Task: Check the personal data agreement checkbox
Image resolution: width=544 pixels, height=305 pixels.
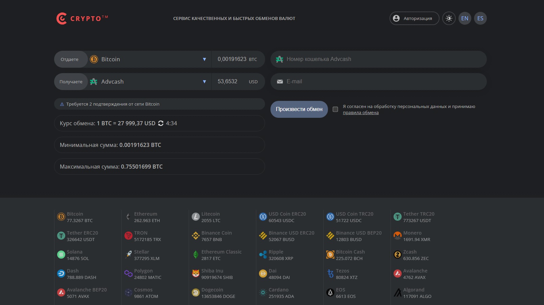Action: [x=335, y=109]
